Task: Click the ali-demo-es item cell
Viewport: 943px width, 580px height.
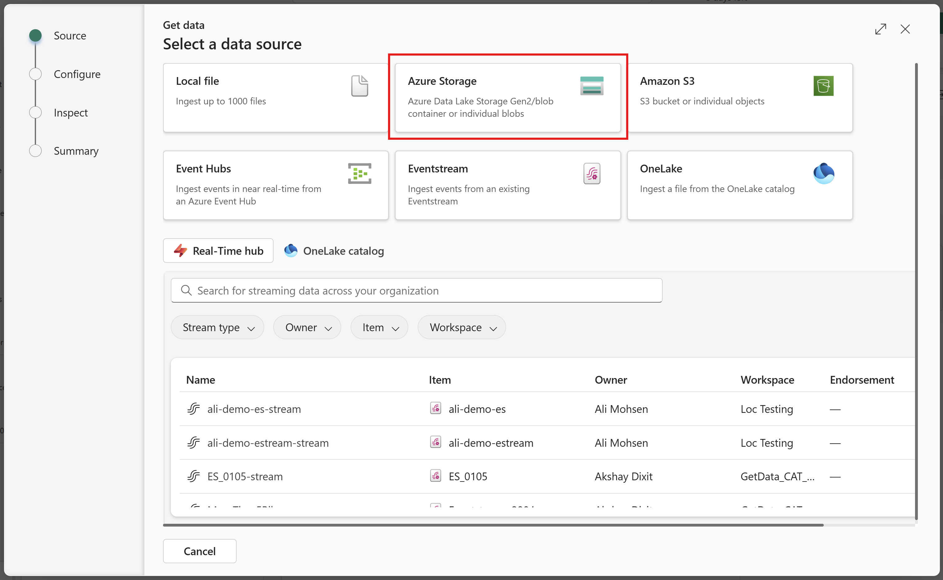Action: [x=477, y=409]
